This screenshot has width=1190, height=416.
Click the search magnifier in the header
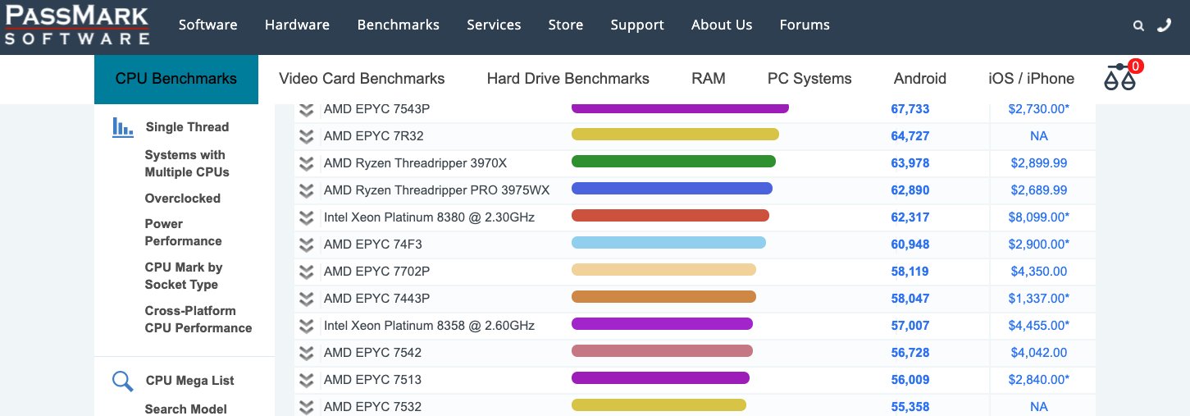[1138, 25]
